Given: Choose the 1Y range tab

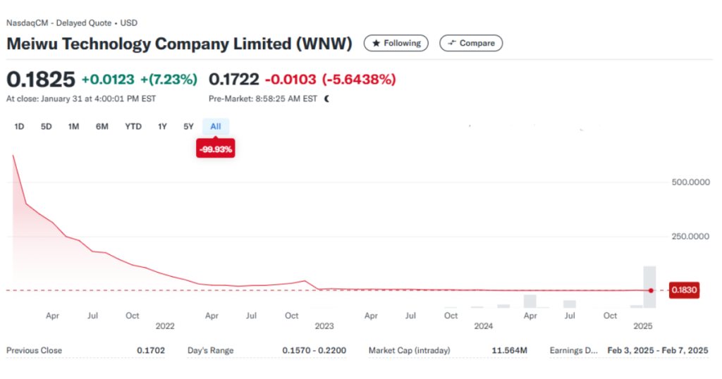Looking at the screenshot, I should (x=162, y=127).
